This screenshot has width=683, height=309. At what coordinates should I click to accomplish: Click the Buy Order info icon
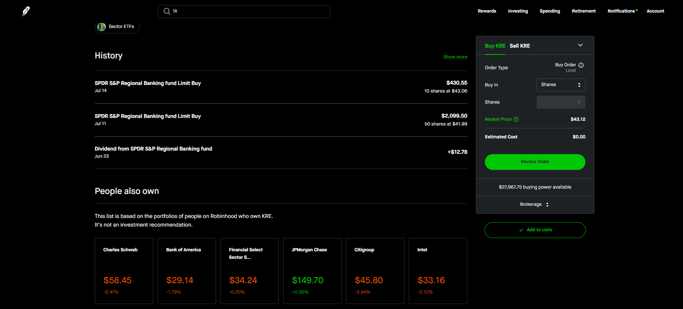point(581,65)
